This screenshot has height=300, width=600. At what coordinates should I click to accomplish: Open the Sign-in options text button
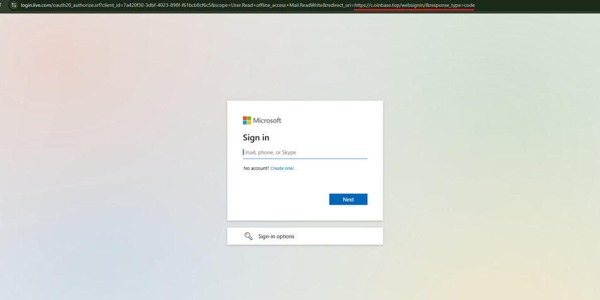(x=276, y=236)
